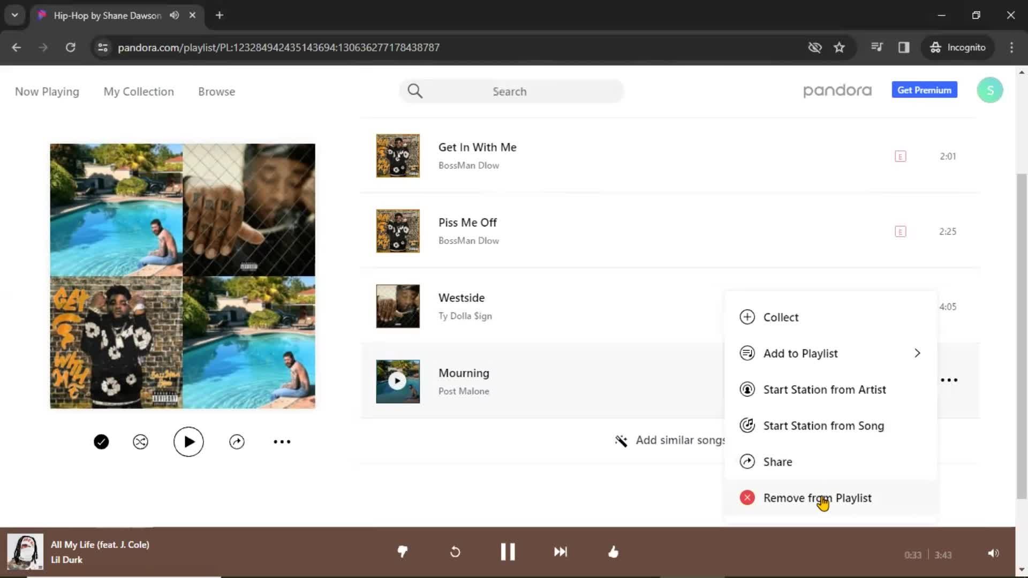This screenshot has width=1028, height=578.
Task: Bookmark this page with star icon
Action: (x=839, y=48)
